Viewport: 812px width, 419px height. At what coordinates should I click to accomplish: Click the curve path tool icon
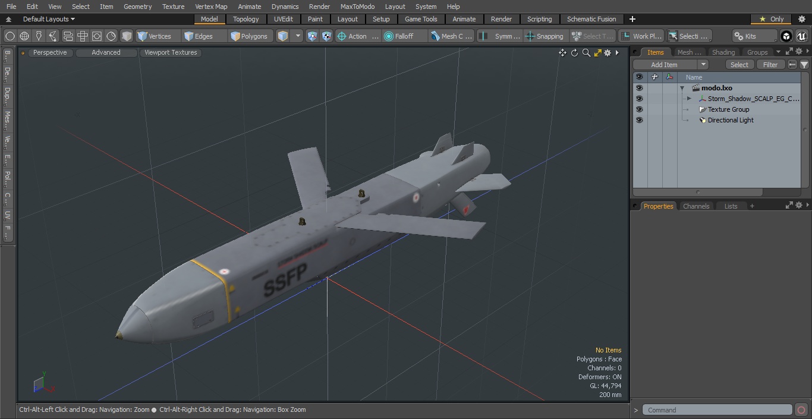(x=53, y=36)
